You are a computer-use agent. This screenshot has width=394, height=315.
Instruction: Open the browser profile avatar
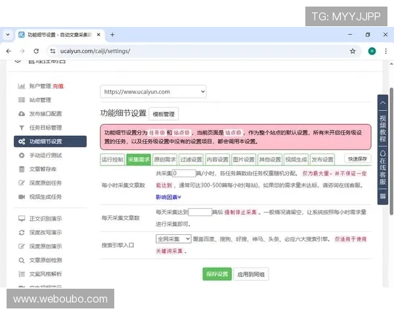(x=372, y=51)
